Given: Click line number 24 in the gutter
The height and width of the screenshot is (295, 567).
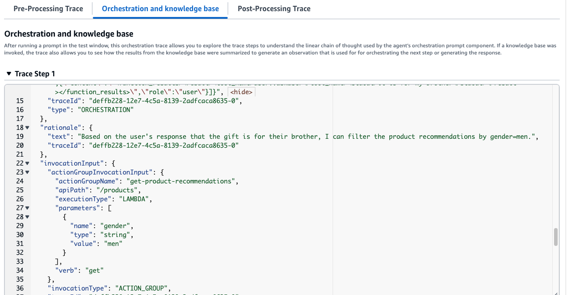Looking at the screenshot, I should point(20,181).
